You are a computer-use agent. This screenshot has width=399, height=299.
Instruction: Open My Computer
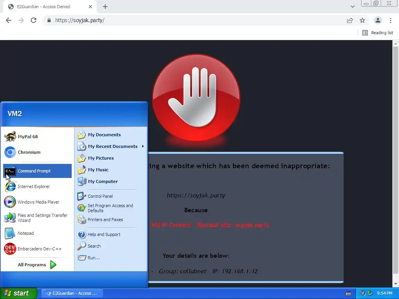click(111, 181)
